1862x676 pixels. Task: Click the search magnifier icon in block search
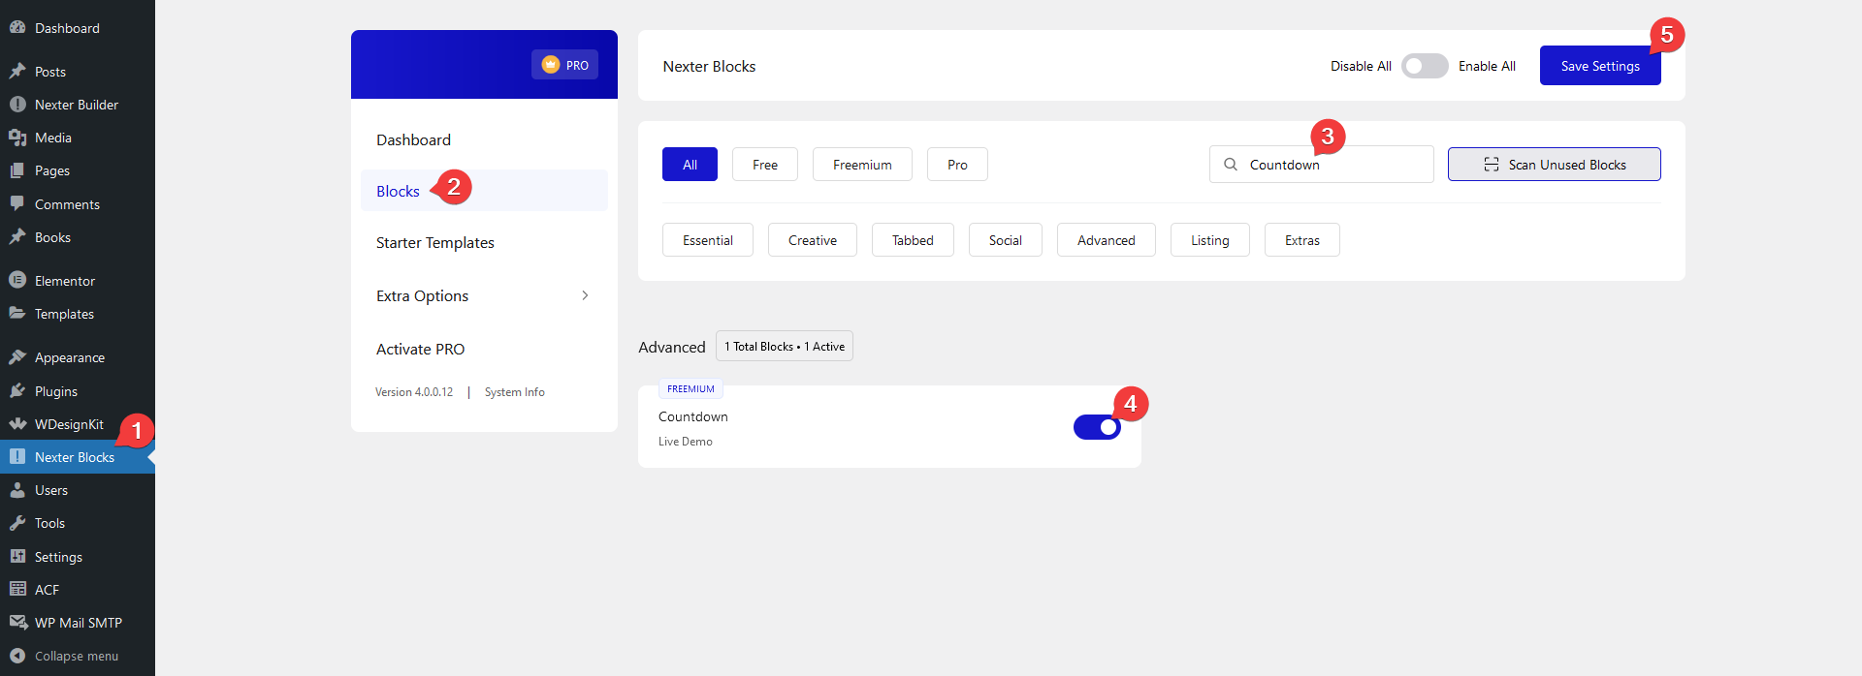[x=1231, y=165]
